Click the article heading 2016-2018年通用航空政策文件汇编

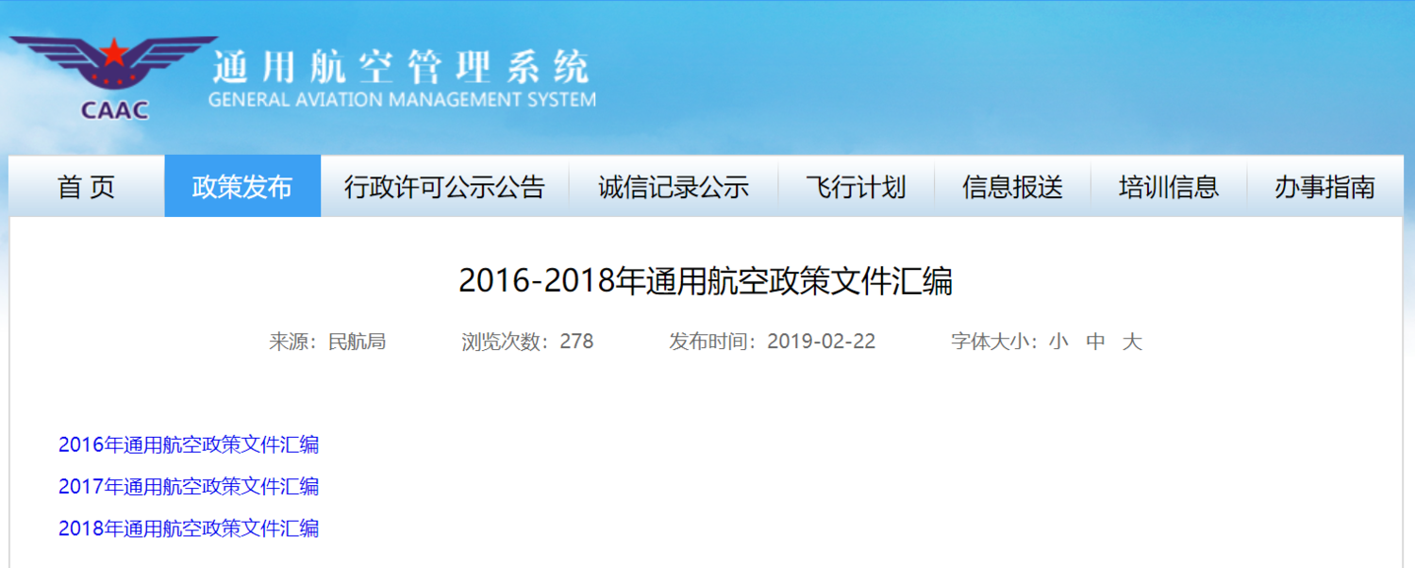coord(706,281)
